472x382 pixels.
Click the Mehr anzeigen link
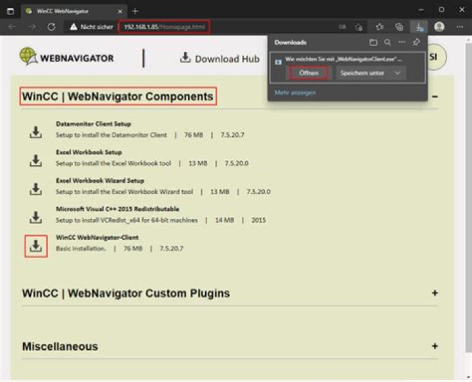tap(295, 92)
